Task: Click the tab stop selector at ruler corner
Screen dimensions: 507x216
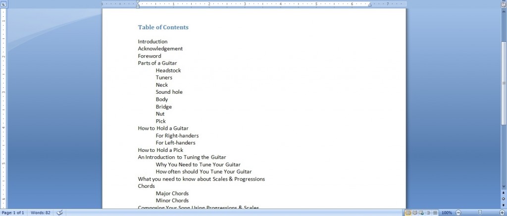Action: click(4, 4)
